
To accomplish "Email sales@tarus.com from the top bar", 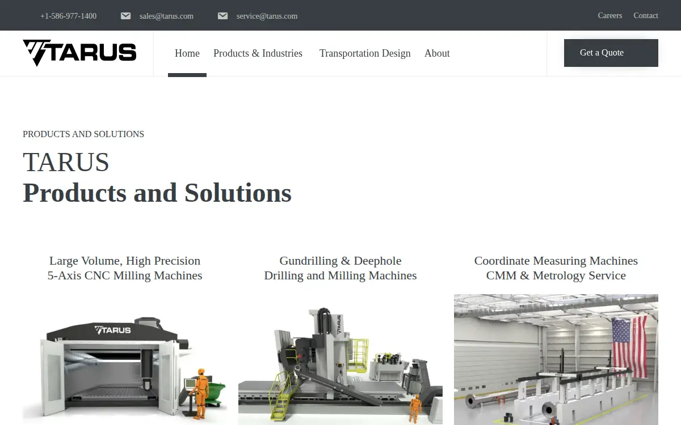I will [x=166, y=16].
